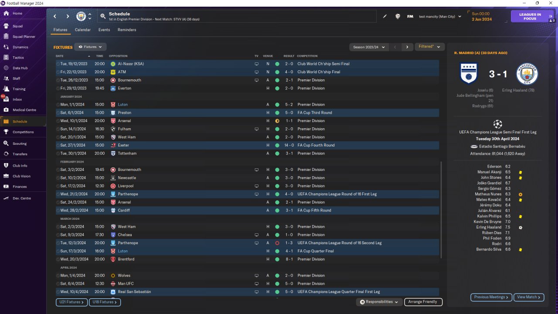Viewport: 558px width, 314px height.
Task: Expand the club selector chevrons beside badge
Action: 90,17
